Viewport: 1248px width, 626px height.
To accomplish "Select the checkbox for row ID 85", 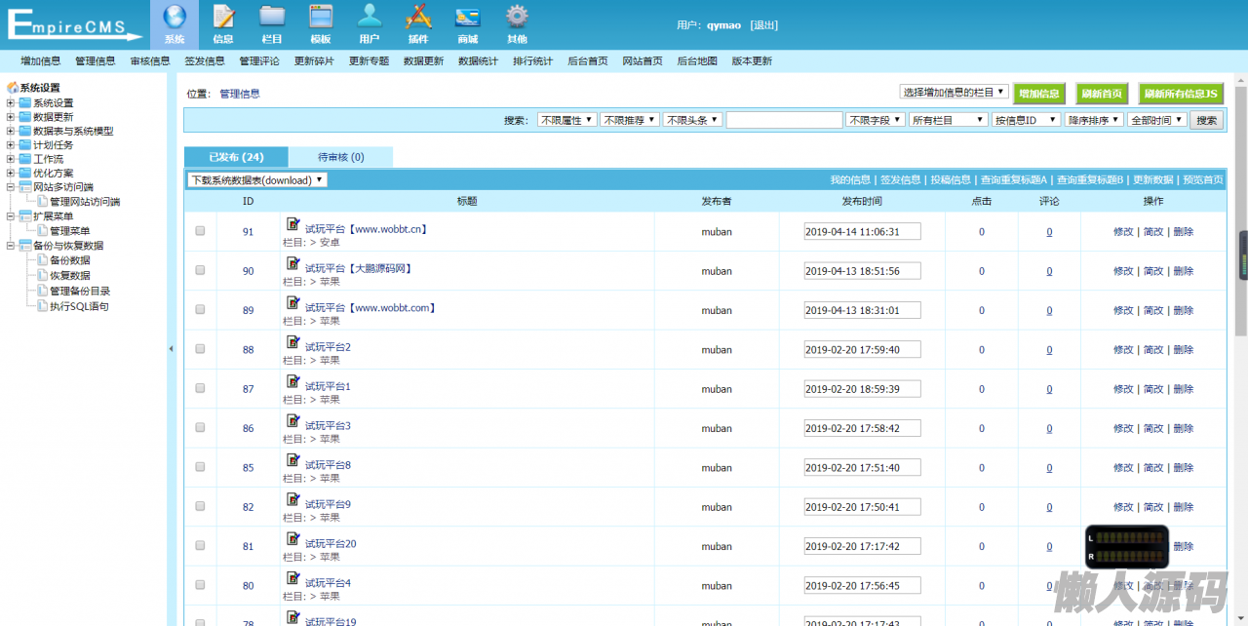I will tap(200, 467).
